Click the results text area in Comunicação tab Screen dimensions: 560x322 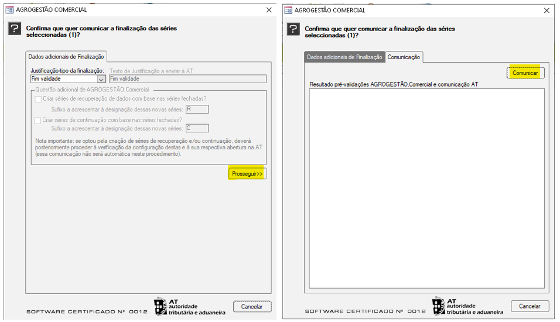pos(427,189)
